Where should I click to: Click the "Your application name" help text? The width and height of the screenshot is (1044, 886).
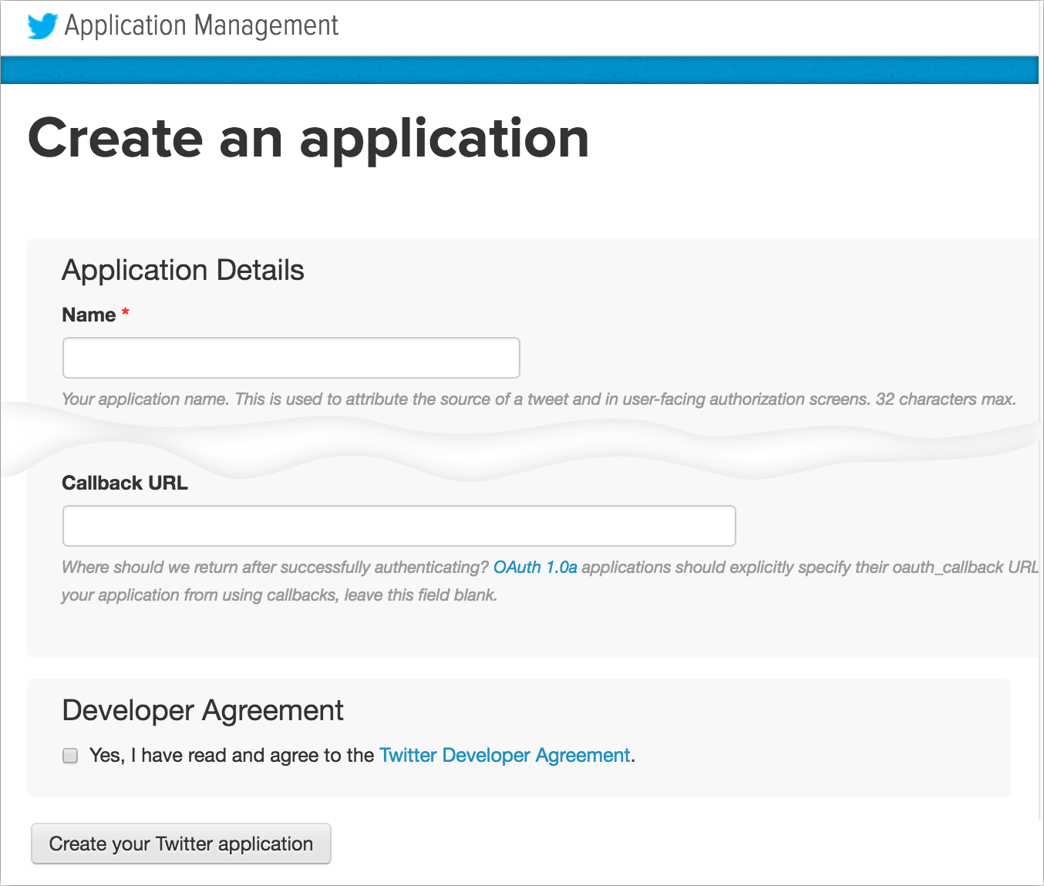pos(539,399)
